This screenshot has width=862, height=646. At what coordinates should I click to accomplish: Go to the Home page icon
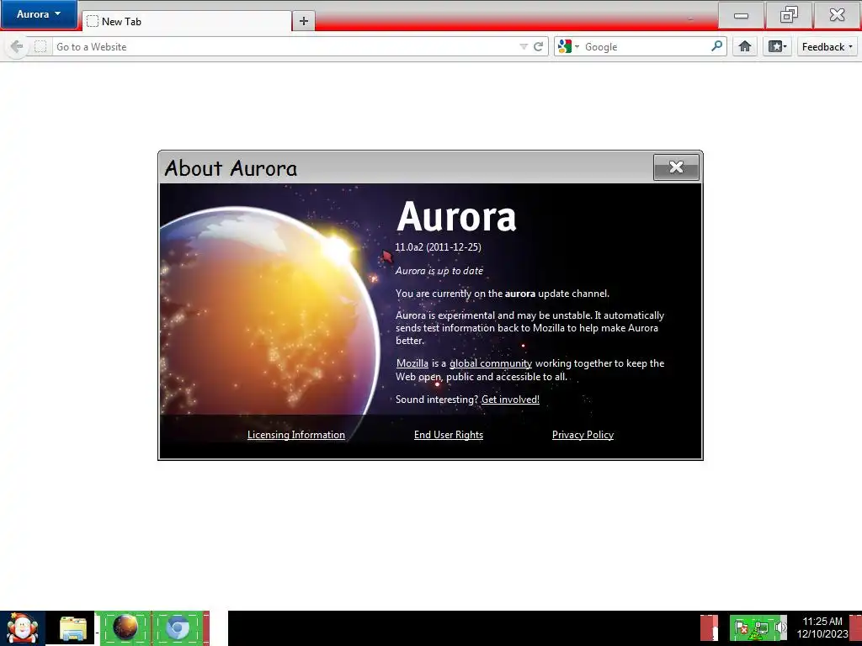[x=745, y=47]
